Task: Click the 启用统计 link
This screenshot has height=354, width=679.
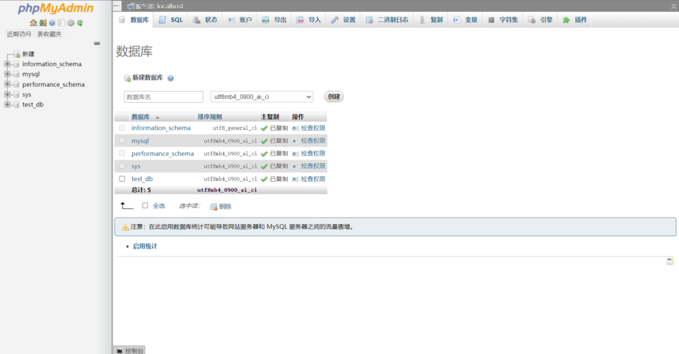Action: point(145,246)
